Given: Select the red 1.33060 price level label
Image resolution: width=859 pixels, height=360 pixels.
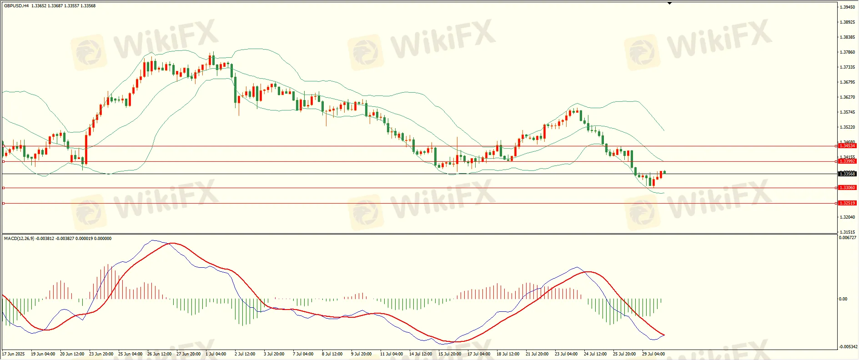Looking at the screenshot, I should click(847, 188).
